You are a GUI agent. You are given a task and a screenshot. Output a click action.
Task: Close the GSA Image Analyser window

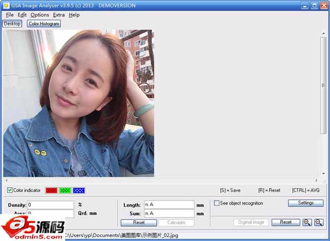coord(324,6)
